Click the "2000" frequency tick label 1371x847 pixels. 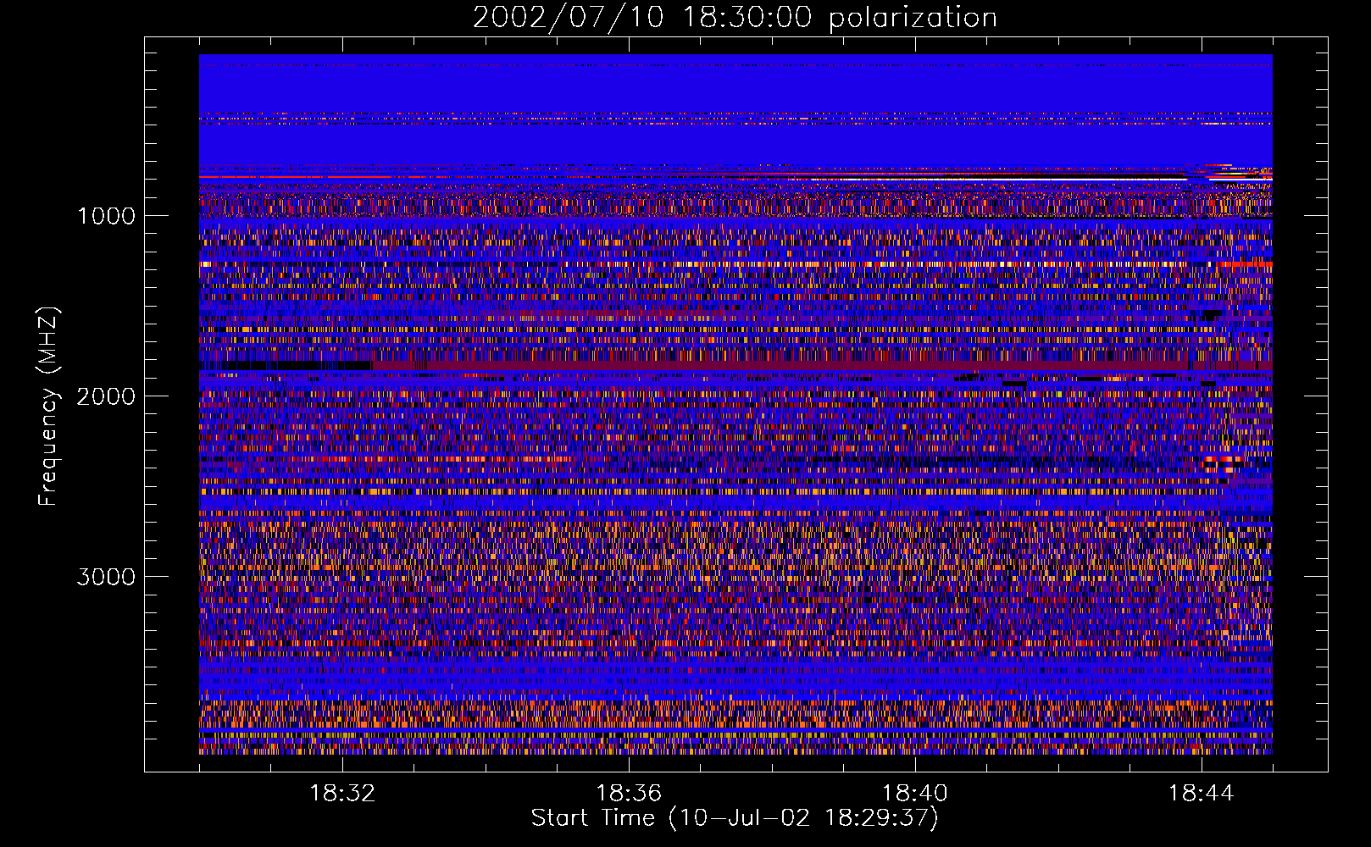point(106,396)
